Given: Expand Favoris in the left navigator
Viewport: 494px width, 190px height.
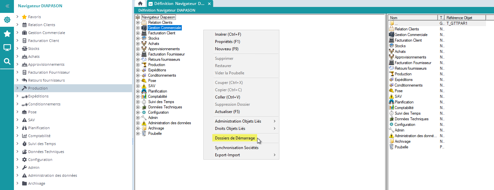Looking at the screenshot, I should coord(17,17).
